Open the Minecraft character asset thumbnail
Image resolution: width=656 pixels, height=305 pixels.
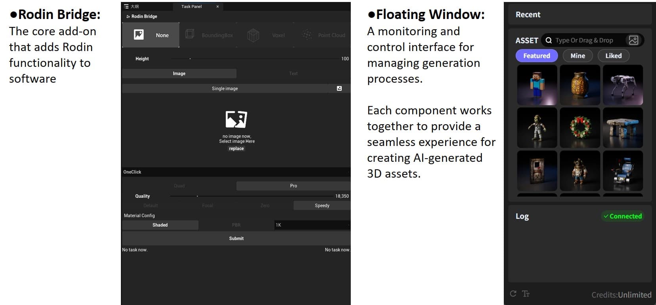(x=537, y=85)
